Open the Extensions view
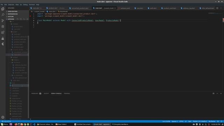224x126 pixels. coord(3,32)
